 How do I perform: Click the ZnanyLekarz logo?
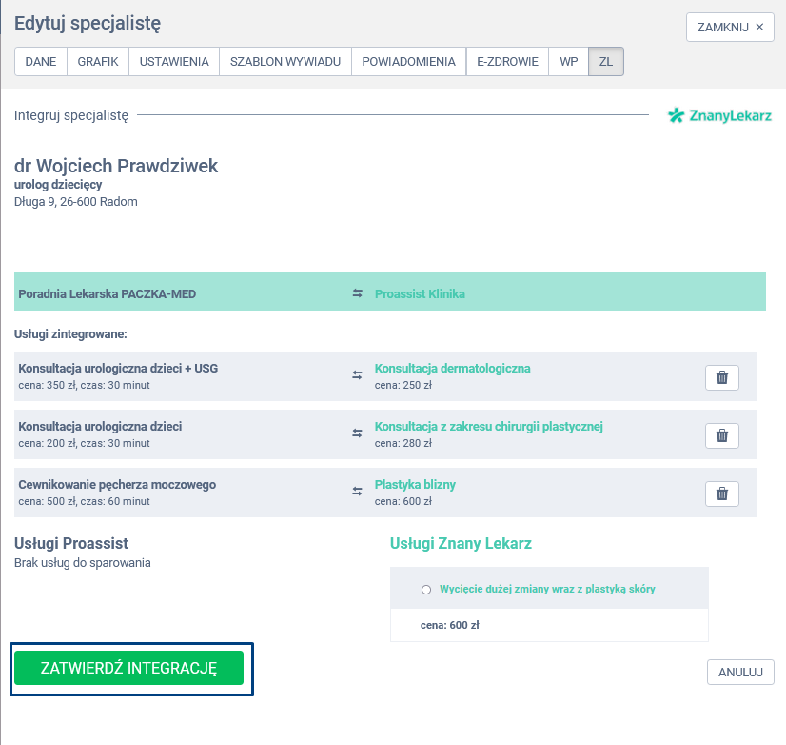(x=719, y=115)
